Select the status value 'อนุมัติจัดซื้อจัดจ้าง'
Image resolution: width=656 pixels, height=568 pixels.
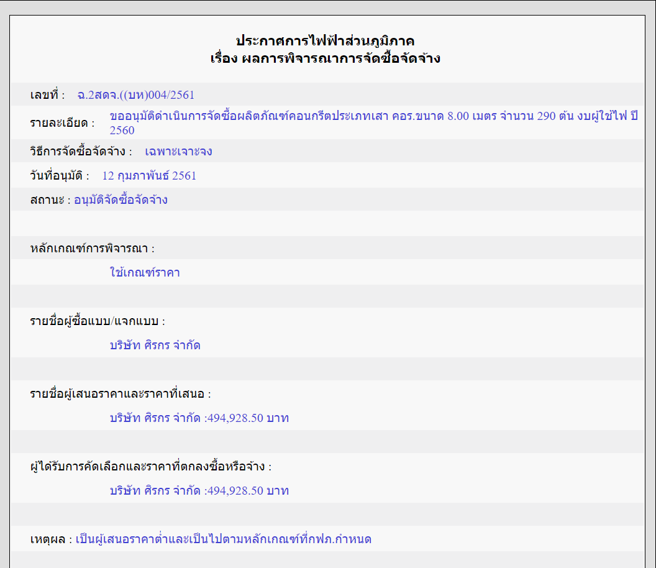tap(121, 199)
